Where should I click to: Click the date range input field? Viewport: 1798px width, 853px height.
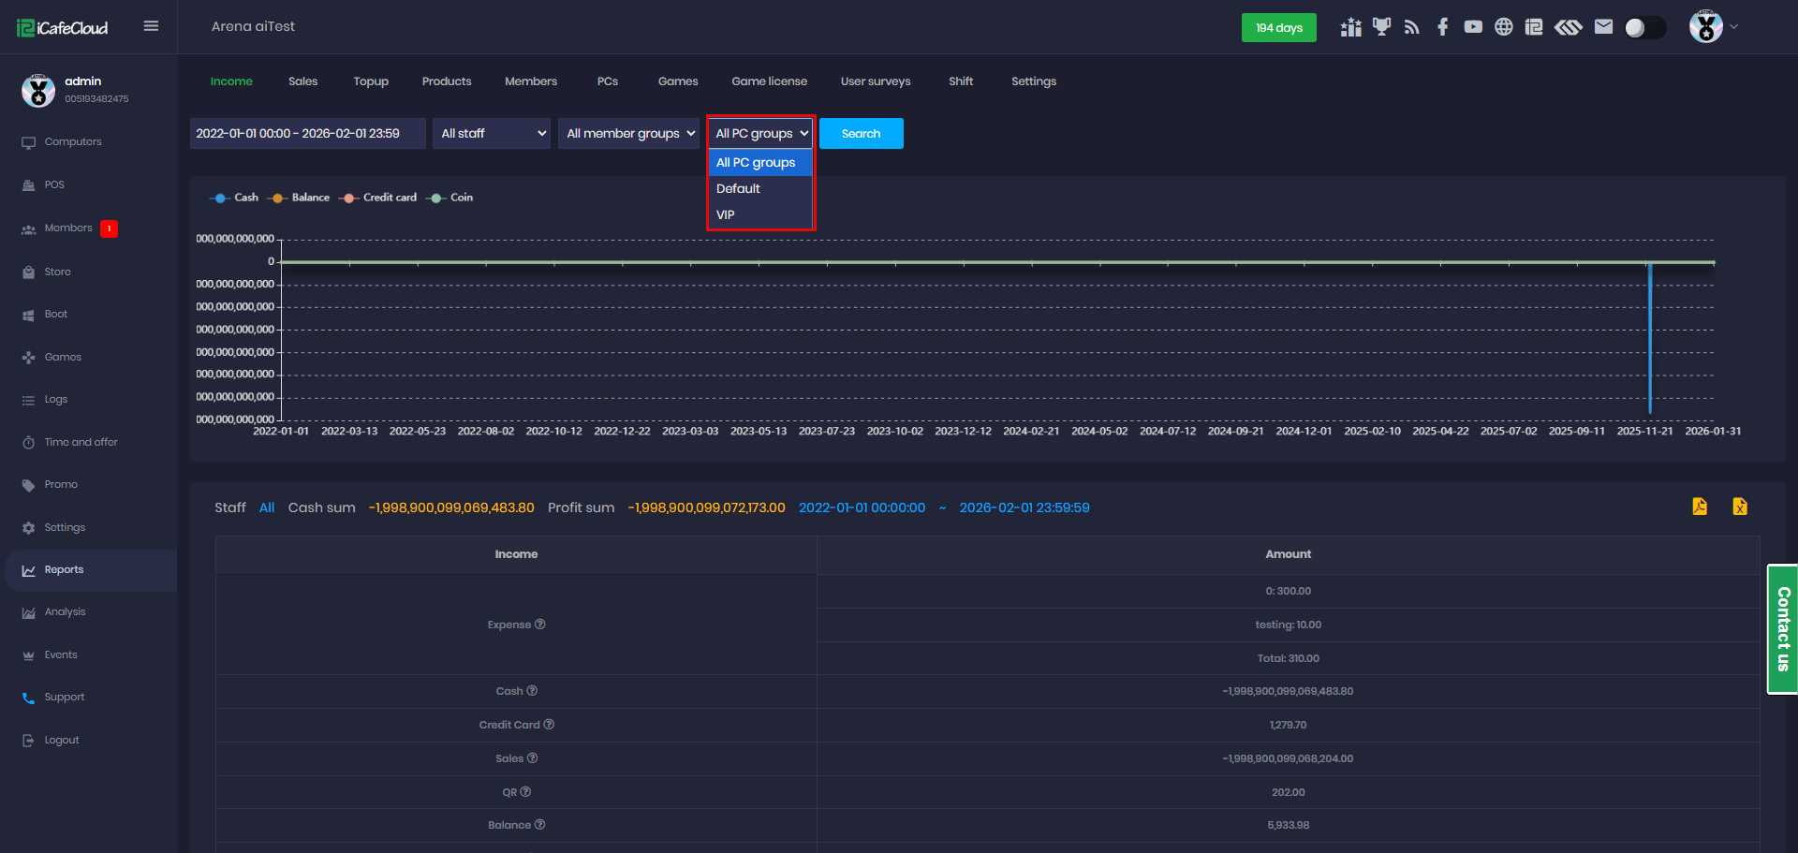(x=307, y=134)
